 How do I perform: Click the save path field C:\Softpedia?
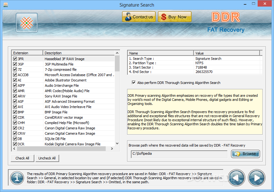179,154
